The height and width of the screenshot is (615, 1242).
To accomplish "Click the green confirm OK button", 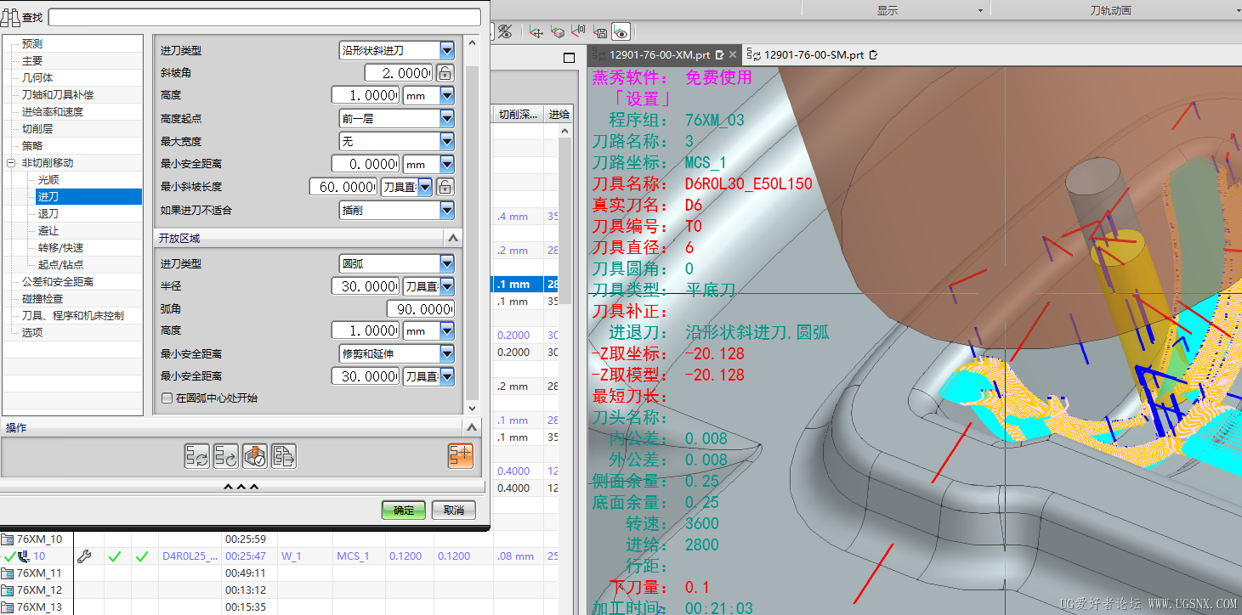I will [x=404, y=510].
